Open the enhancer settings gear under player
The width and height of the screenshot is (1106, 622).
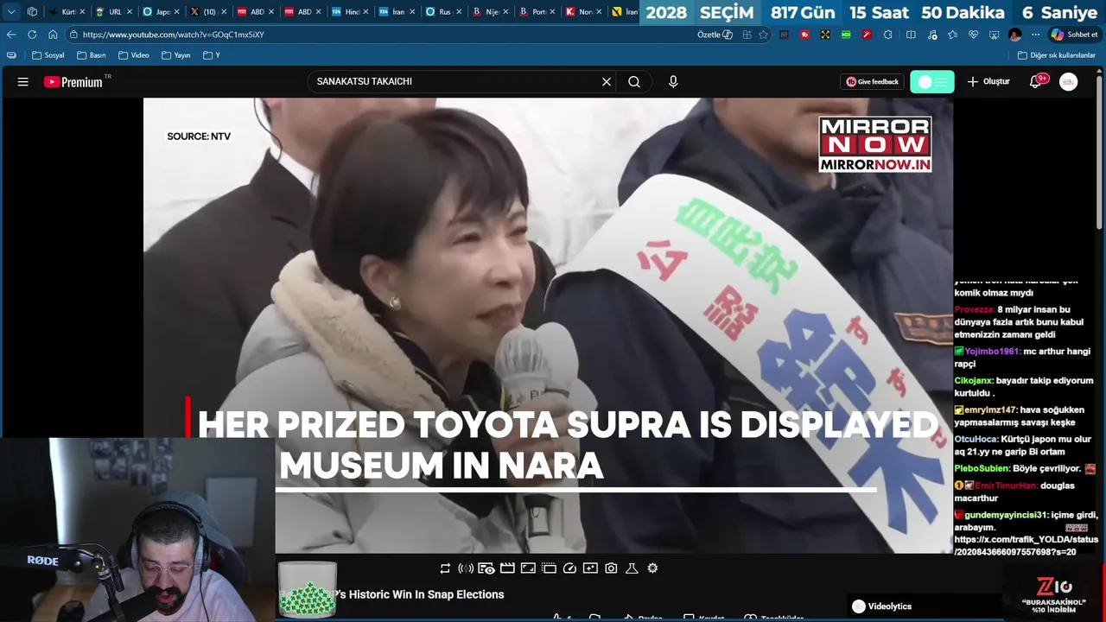pyautogui.click(x=652, y=568)
